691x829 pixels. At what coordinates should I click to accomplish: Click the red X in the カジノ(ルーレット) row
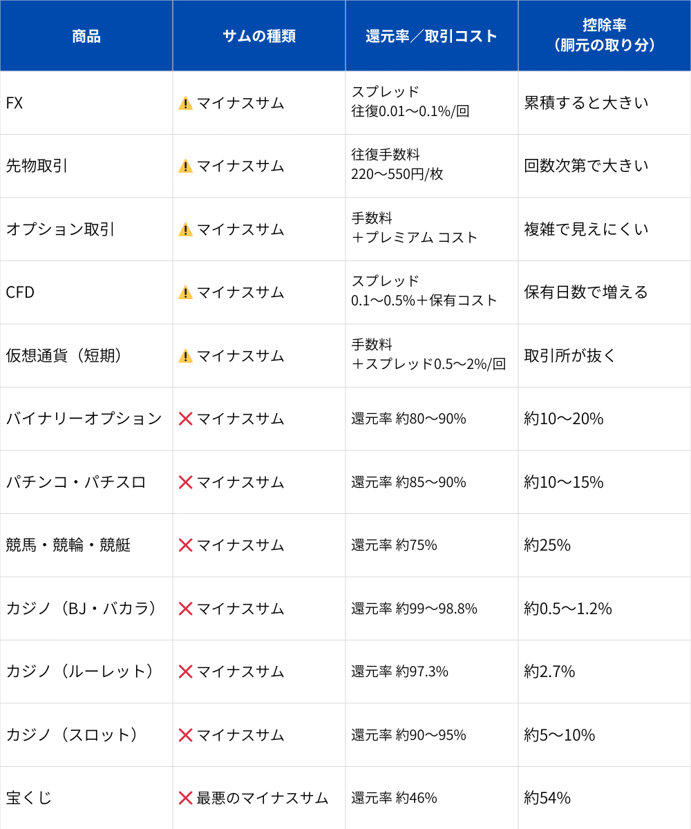[185, 671]
